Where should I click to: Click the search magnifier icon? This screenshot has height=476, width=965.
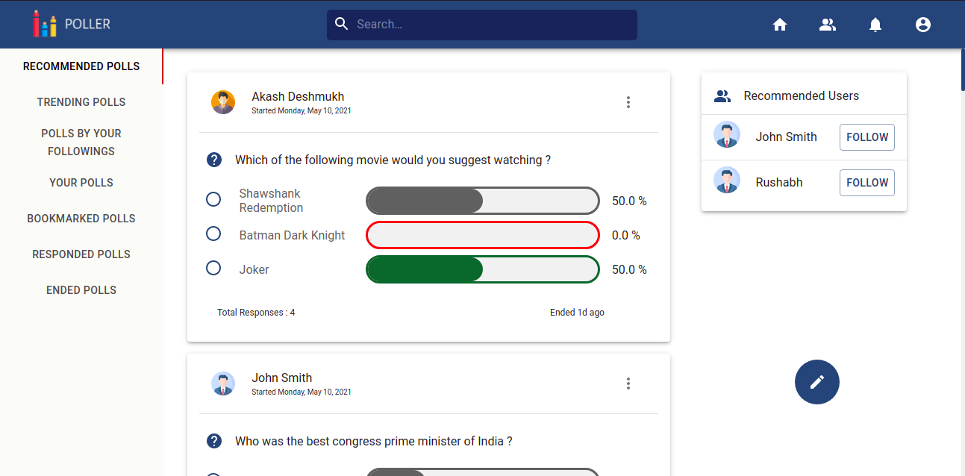tap(342, 24)
